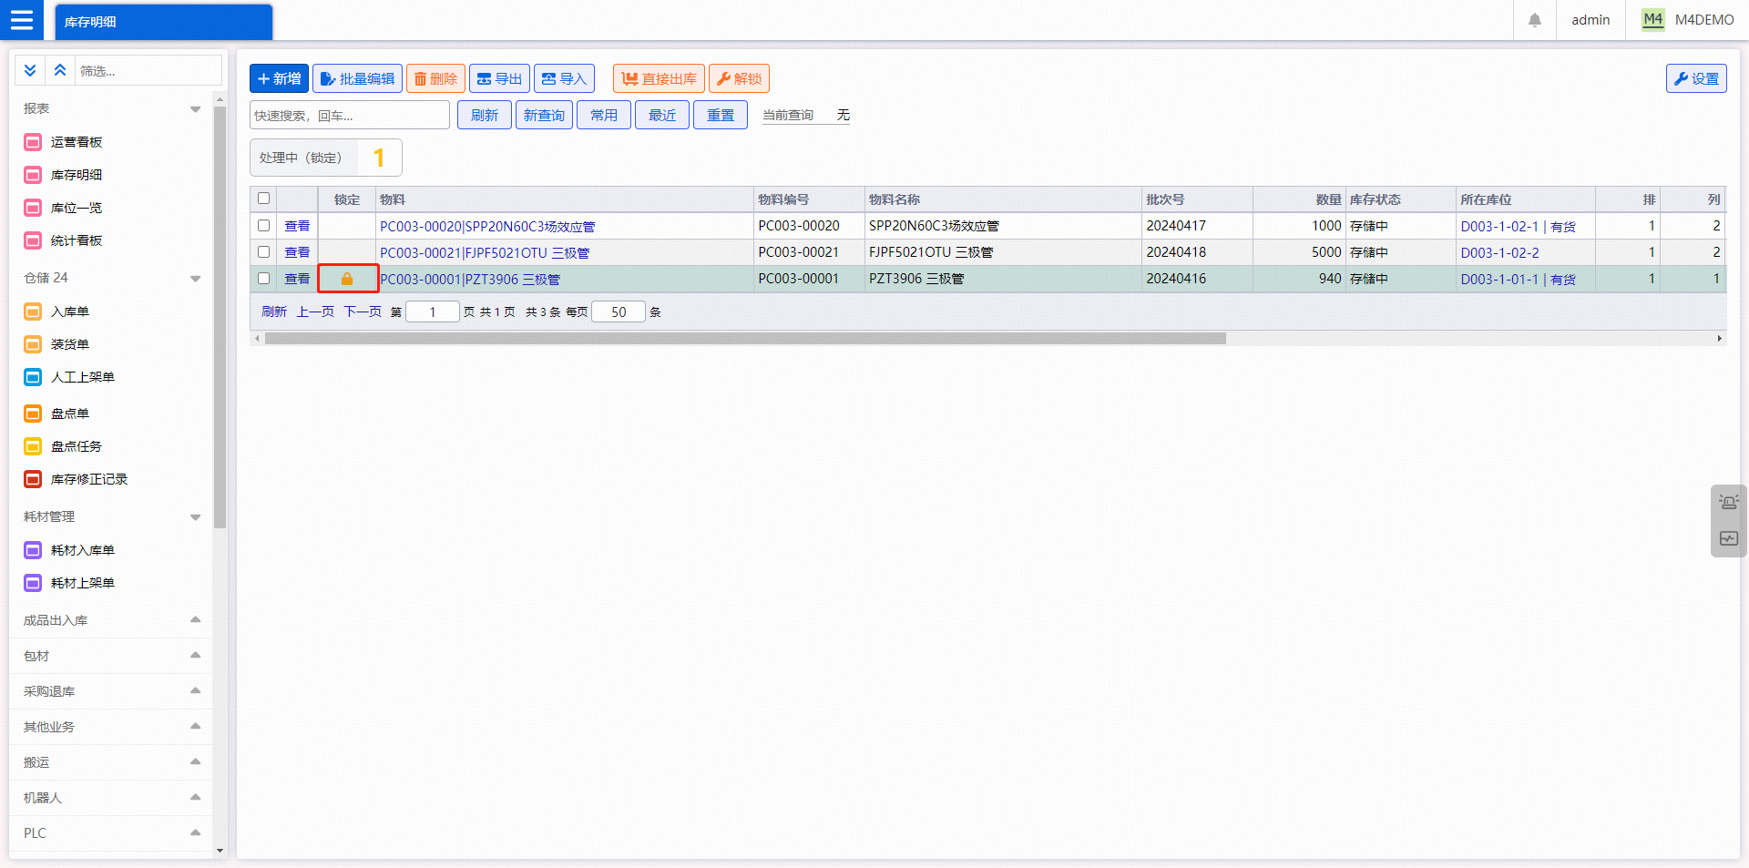The image size is (1749, 868).
Task: Open 库存修正记录 in sidebar
Action: [89, 479]
